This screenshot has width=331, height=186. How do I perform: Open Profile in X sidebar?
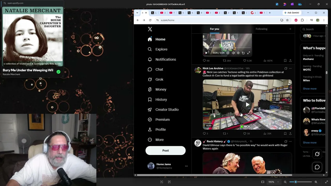click(157, 129)
